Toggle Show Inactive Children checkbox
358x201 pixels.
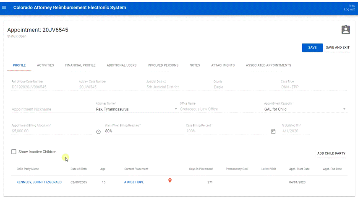click(x=14, y=152)
